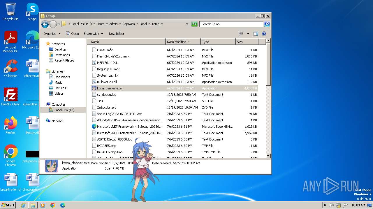Select Users in the address breadcrumb
Viewport: 373px width, 209px height.
point(100,24)
